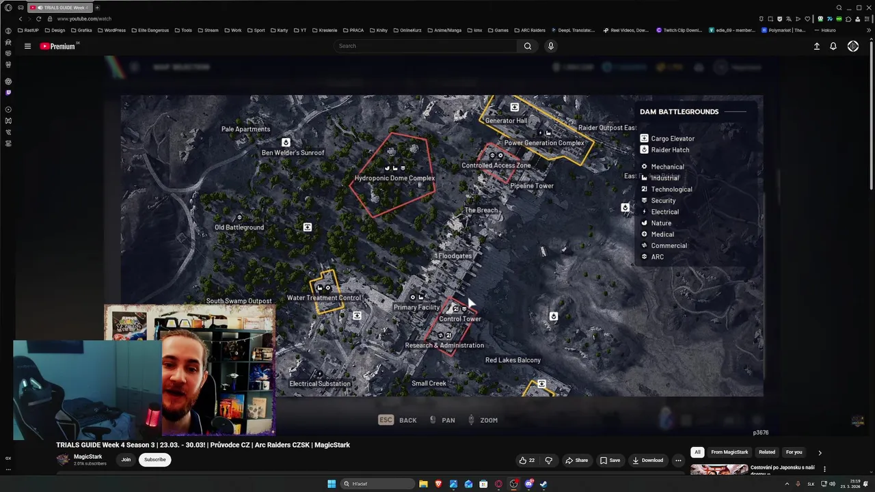This screenshot has width=875, height=492.
Task: Select the From MagicStark filter chip
Action: pyautogui.click(x=729, y=452)
